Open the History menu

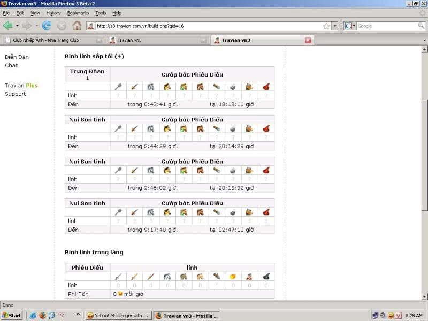click(53, 13)
